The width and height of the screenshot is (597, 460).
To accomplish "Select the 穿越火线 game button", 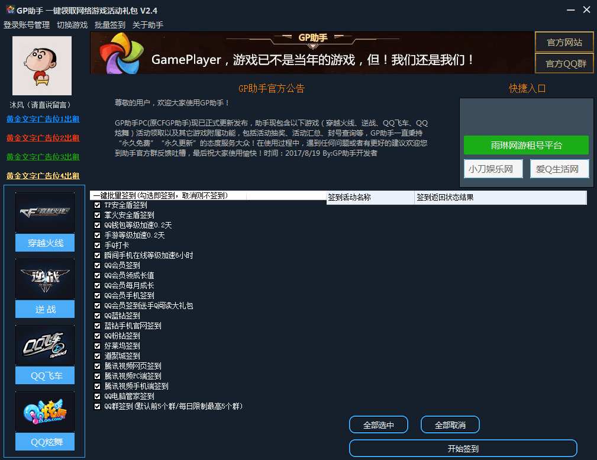I will 45,243.
